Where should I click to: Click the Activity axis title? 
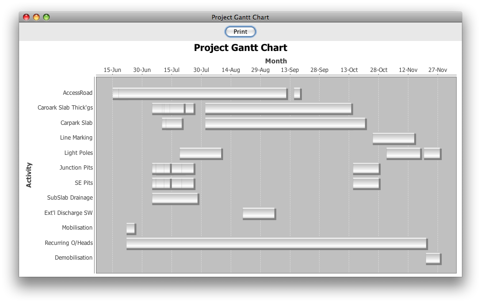[x=29, y=175]
